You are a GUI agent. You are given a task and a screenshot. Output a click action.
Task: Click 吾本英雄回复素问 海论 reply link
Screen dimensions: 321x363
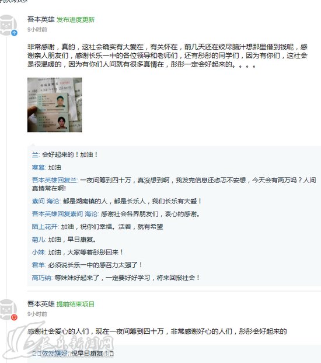(65, 214)
